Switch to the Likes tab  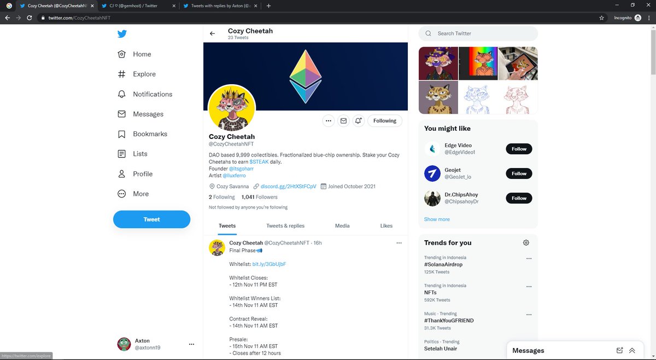click(x=386, y=226)
